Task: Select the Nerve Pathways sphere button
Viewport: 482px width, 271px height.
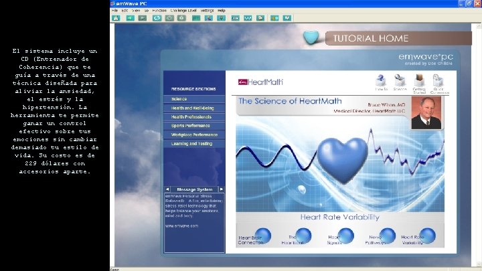Action: click(388, 236)
